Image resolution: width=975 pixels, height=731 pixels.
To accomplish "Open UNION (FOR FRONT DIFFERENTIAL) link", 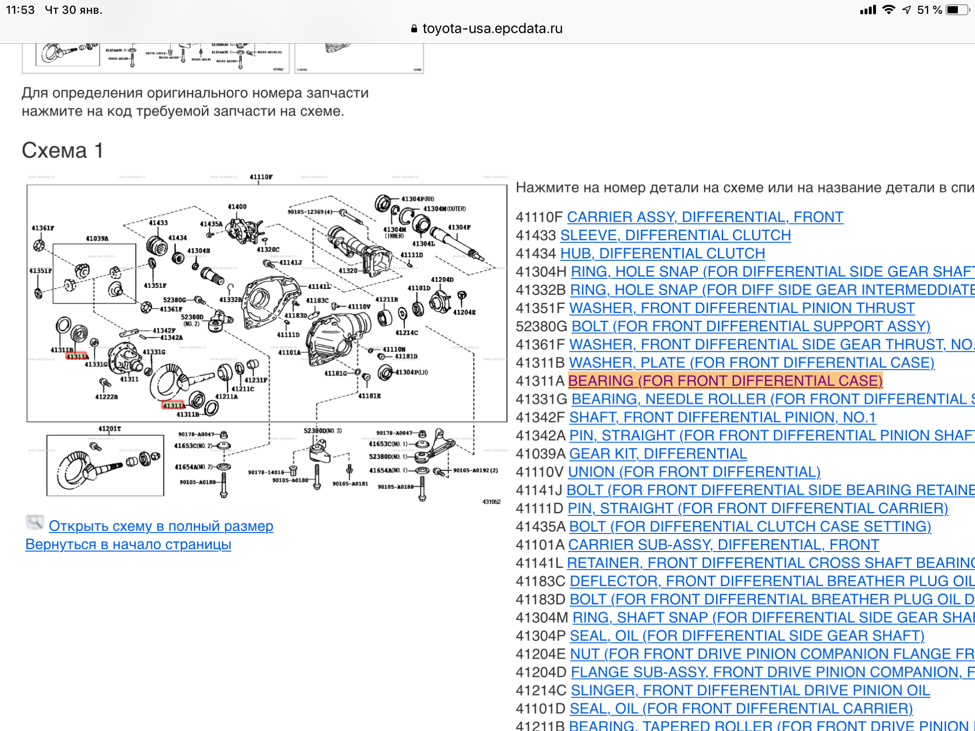I will click(x=694, y=472).
